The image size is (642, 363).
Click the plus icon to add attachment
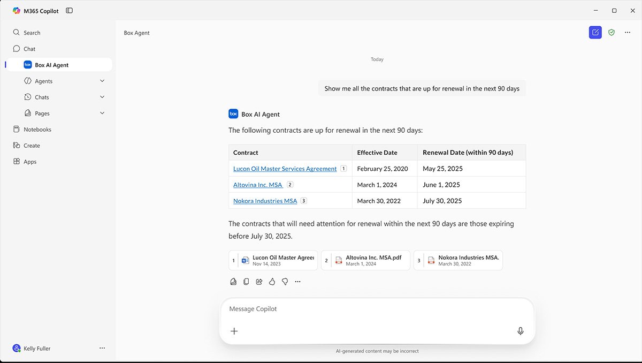(234, 331)
